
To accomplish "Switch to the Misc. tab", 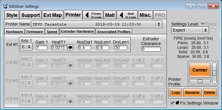I will 146,15.
